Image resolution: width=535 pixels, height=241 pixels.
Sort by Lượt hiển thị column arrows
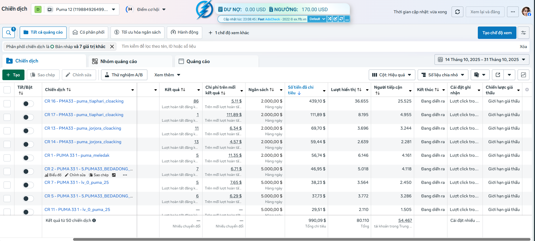click(x=359, y=90)
